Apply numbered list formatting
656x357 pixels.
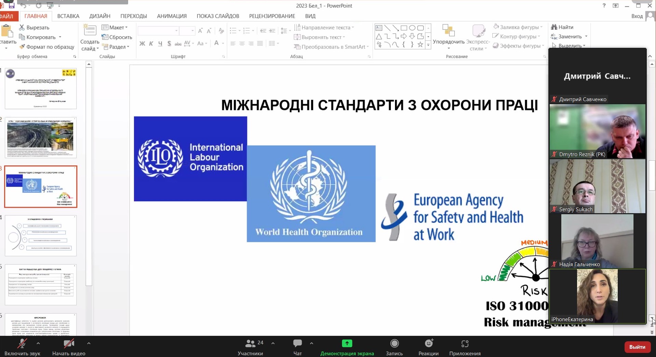[x=247, y=31]
